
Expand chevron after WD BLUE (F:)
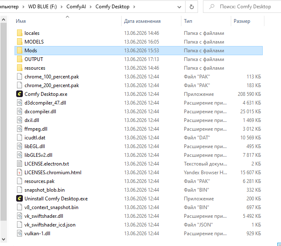(61, 7)
